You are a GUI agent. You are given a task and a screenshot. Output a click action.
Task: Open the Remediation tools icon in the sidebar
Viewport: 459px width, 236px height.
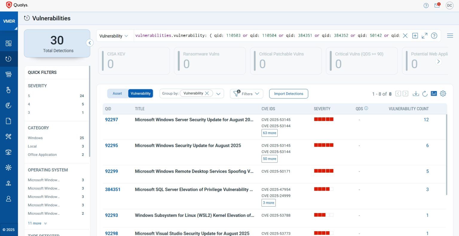pos(9,136)
